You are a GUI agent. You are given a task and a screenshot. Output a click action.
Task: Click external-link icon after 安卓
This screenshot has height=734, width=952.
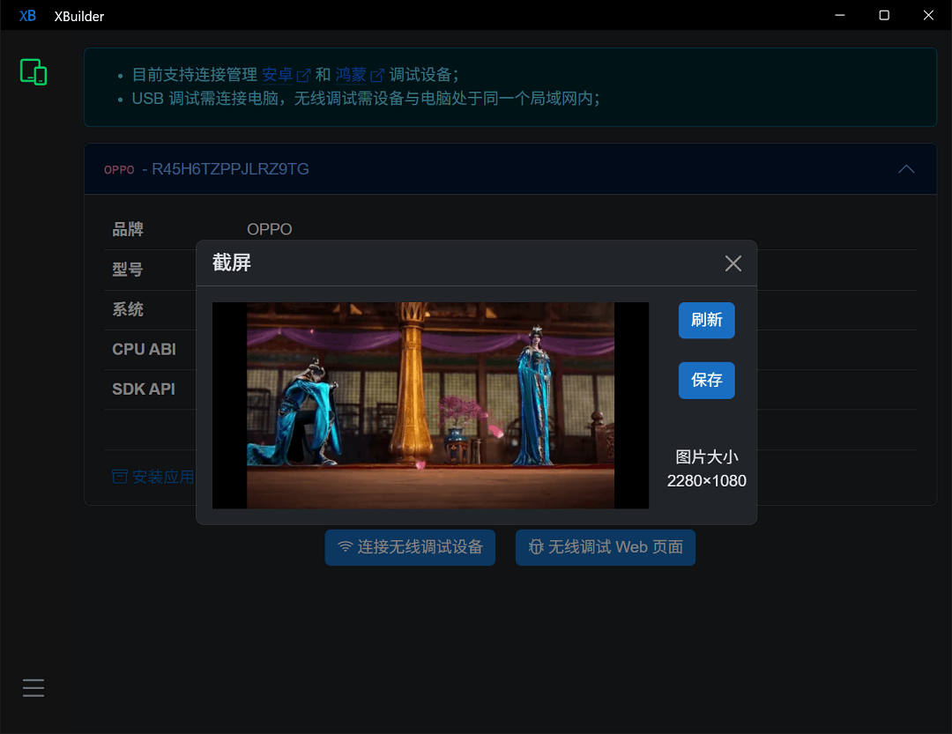(303, 75)
